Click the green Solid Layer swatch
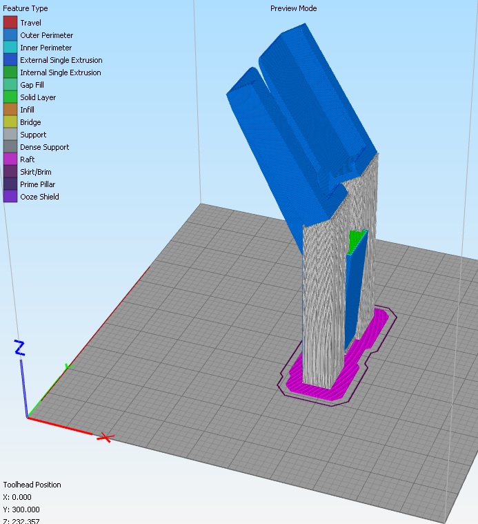 10,97
